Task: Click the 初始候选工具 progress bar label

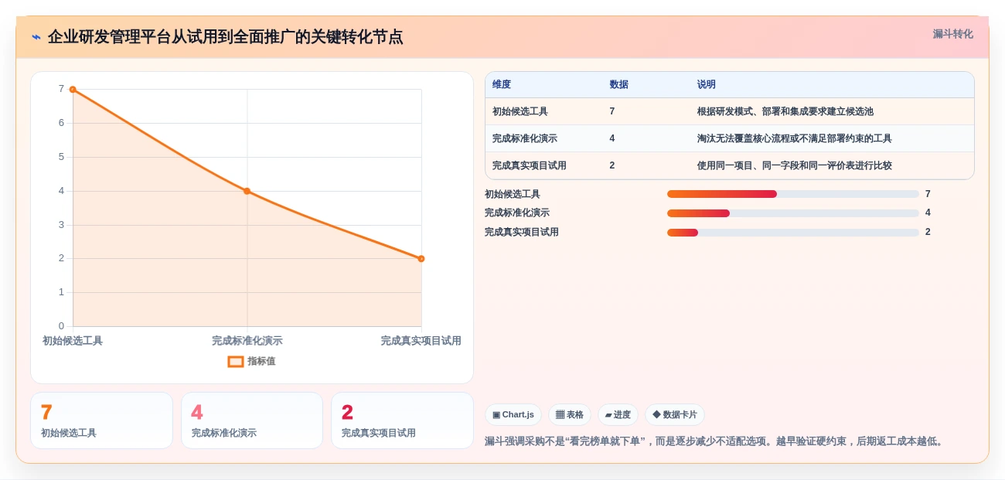Action: click(x=513, y=194)
